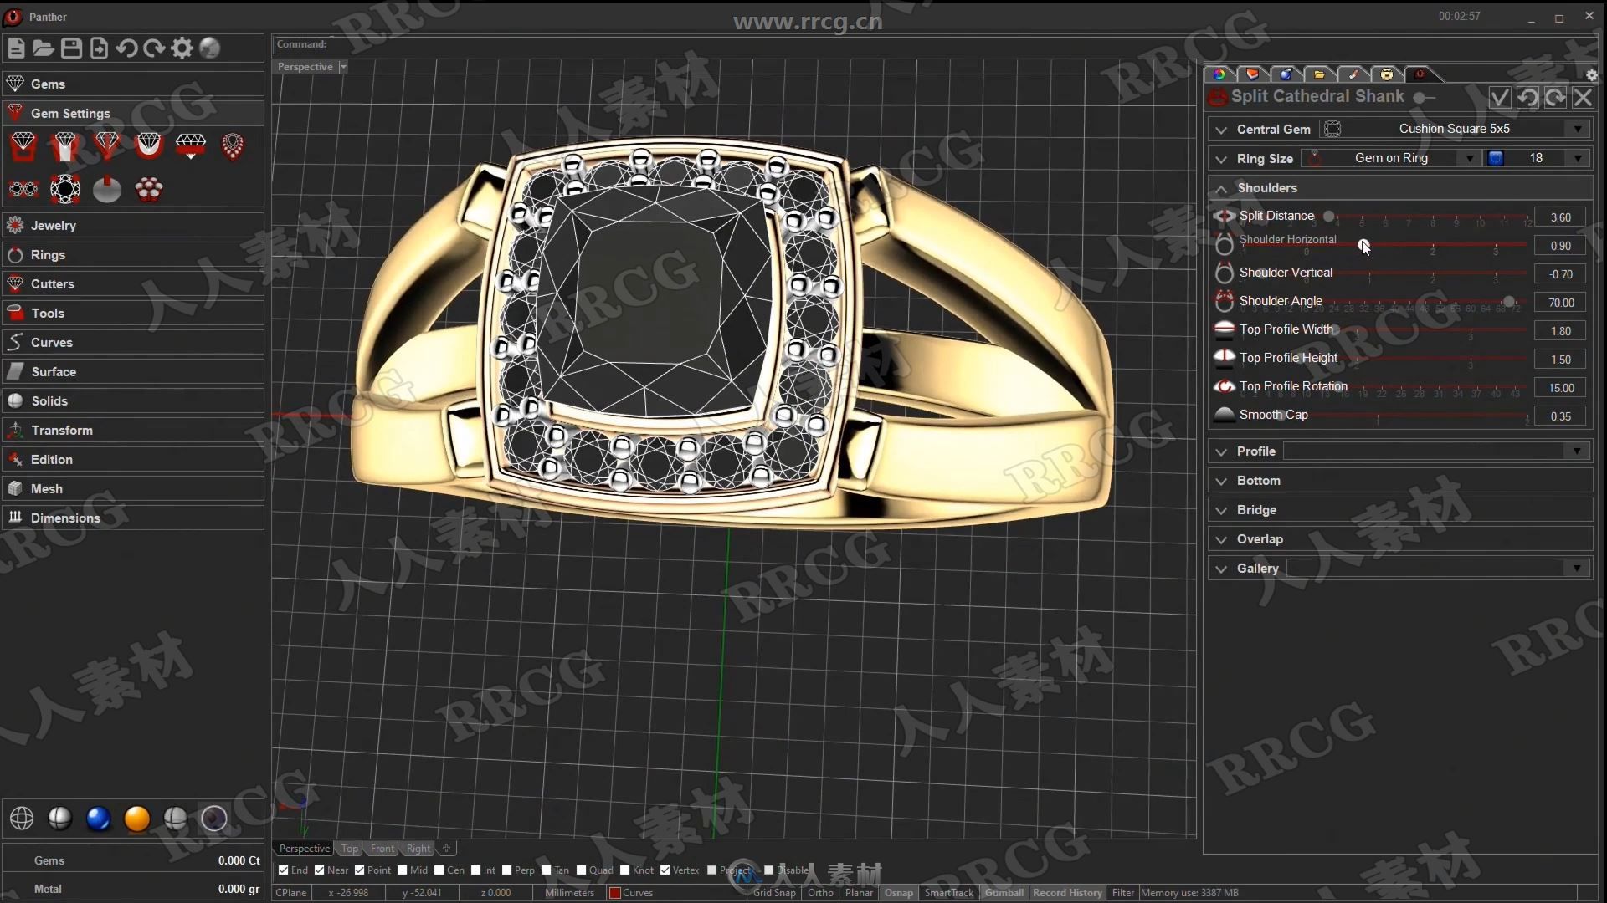Open the Central Gem type dropdown
The width and height of the screenshot is (1607, 903).
(1579, 129)
